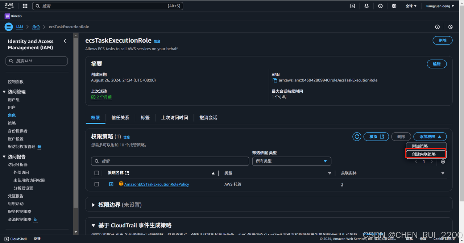Open 访问分析器 in the sidebar
The width and height of the screenshot is (464, 243).
coord(18,165)
